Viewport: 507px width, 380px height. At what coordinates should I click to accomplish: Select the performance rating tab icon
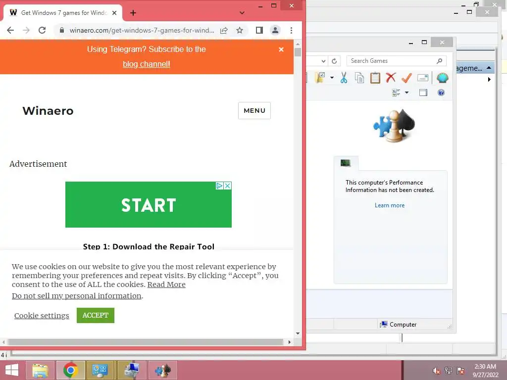[x=346, y=163]
